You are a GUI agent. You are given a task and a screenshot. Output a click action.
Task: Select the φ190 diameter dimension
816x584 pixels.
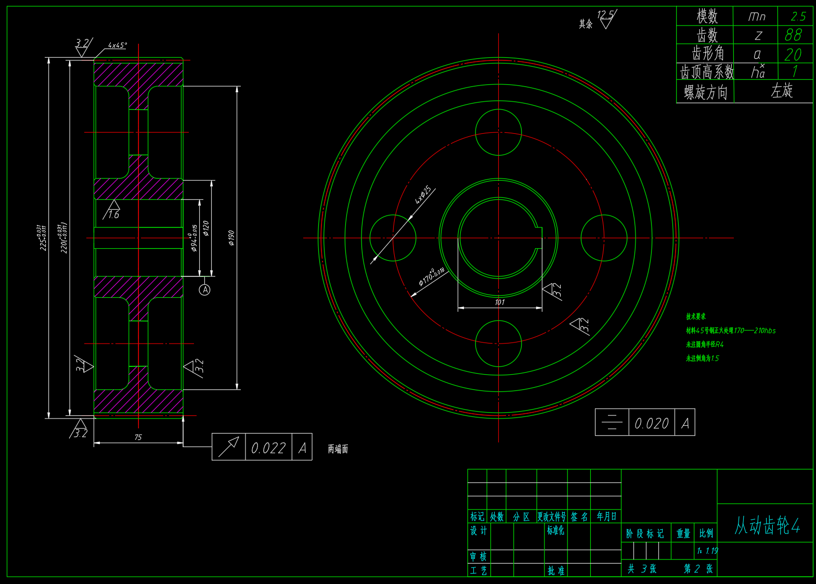point(231,238)
